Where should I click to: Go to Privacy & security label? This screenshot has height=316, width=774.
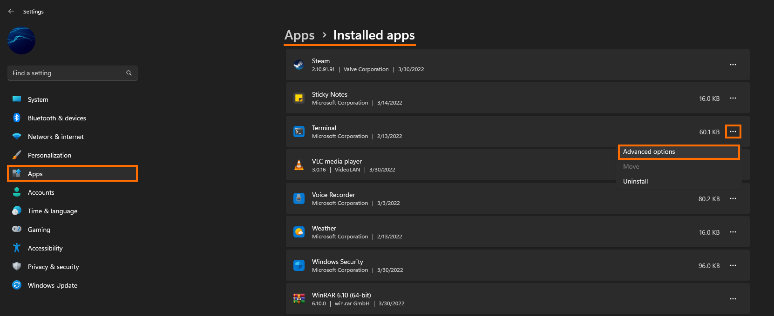pos(53,267)
